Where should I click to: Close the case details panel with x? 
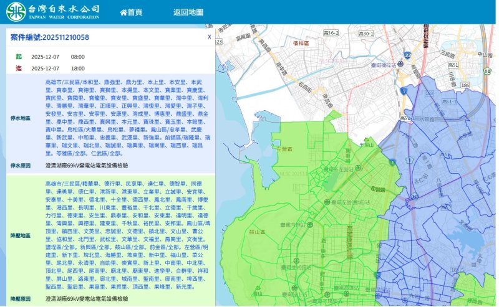point(209,37)
